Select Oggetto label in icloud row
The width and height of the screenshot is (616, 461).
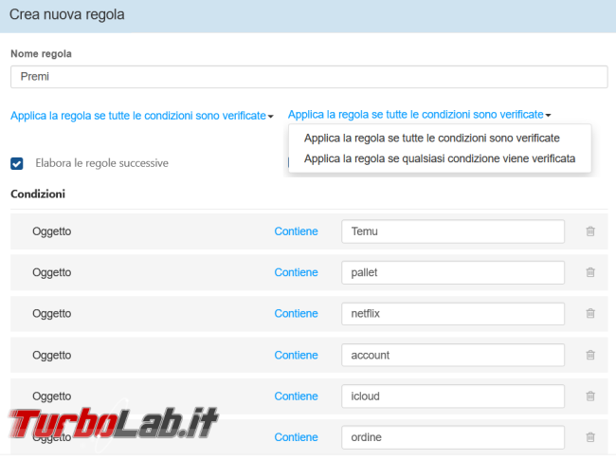tap(51, 396)
